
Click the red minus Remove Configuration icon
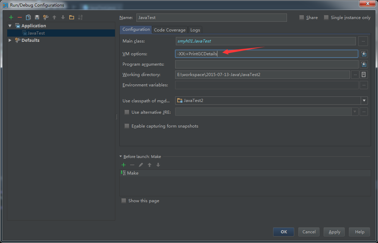point(20,17)
